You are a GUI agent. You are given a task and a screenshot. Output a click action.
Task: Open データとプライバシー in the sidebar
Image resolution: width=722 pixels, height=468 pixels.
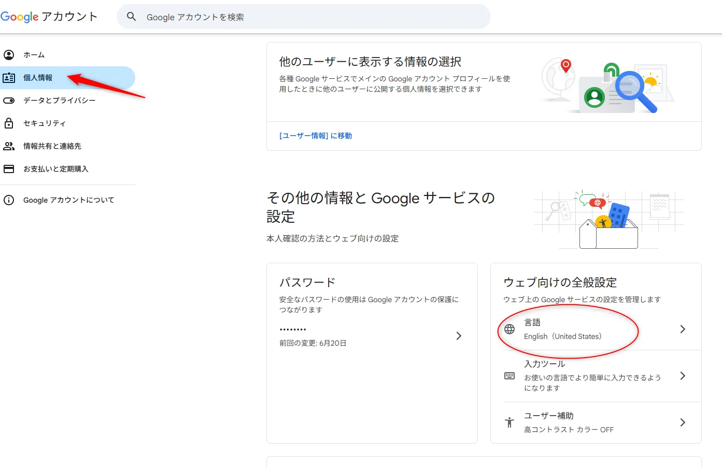click(x=67, y=101)
